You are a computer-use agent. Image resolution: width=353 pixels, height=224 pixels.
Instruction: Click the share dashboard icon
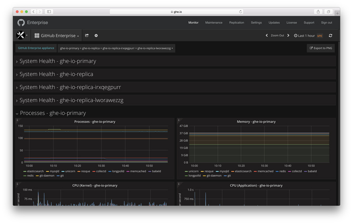point(86,36)
